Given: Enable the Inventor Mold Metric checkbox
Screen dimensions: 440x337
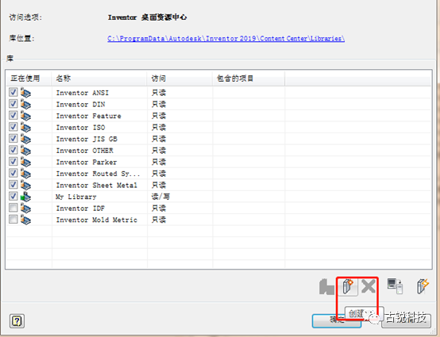Looking at the screenshot, I should [x=14, y=220].
